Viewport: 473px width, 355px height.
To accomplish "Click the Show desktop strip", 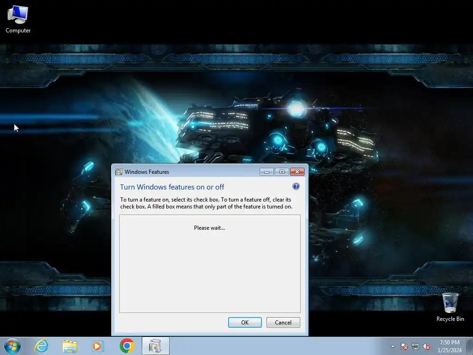I will tap(470, 346).
